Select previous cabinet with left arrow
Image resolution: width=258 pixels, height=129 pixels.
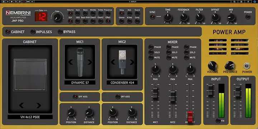pyautogui.click(x=21, y=105)
